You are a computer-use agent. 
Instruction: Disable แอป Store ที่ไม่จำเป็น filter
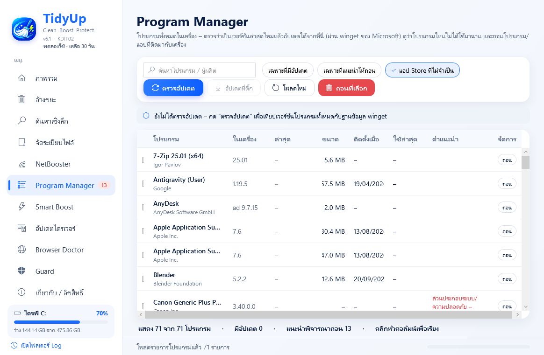(422, 70)
